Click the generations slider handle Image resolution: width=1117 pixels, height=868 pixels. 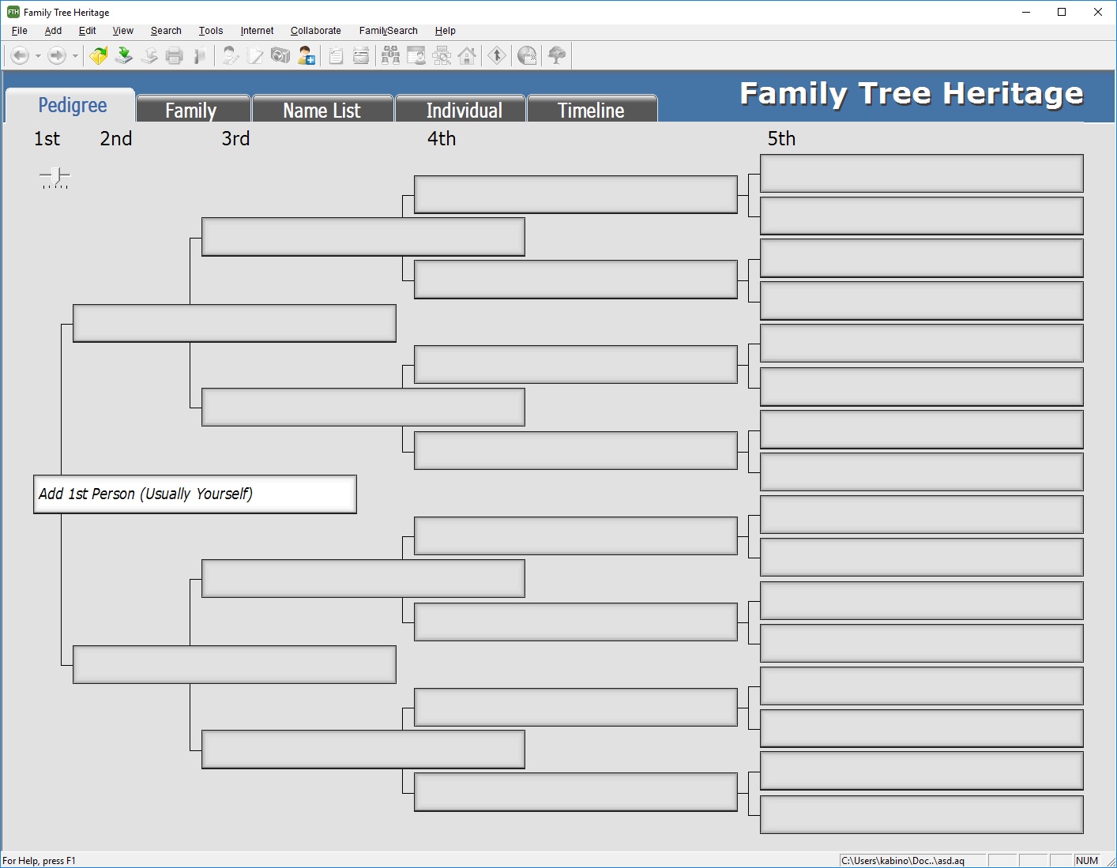(55, 175)
